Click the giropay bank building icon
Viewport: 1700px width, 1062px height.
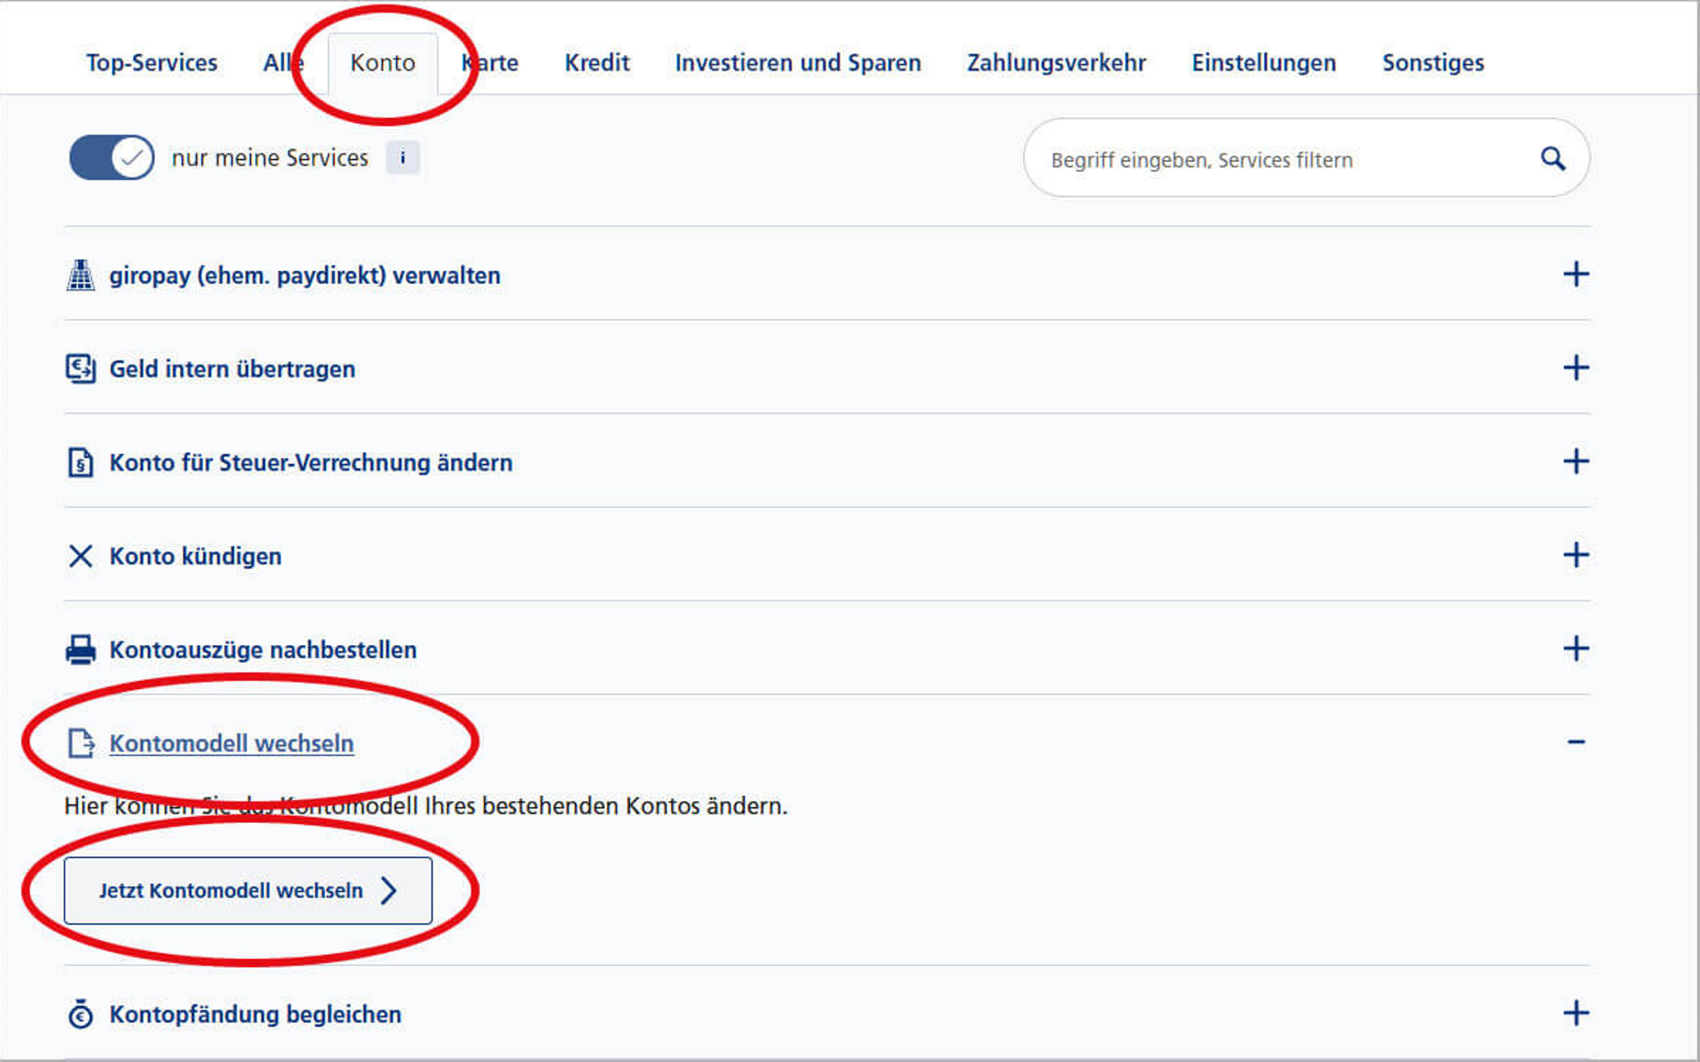pyautogui.click(x=81, y=275)
